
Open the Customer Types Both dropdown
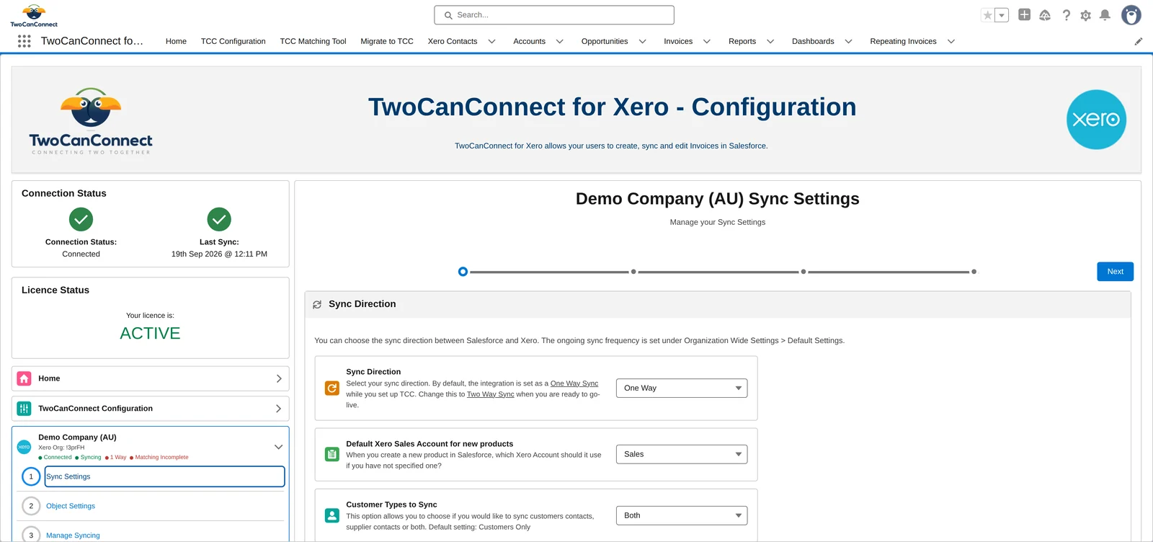pyautogui.click(x=682, y=515)
